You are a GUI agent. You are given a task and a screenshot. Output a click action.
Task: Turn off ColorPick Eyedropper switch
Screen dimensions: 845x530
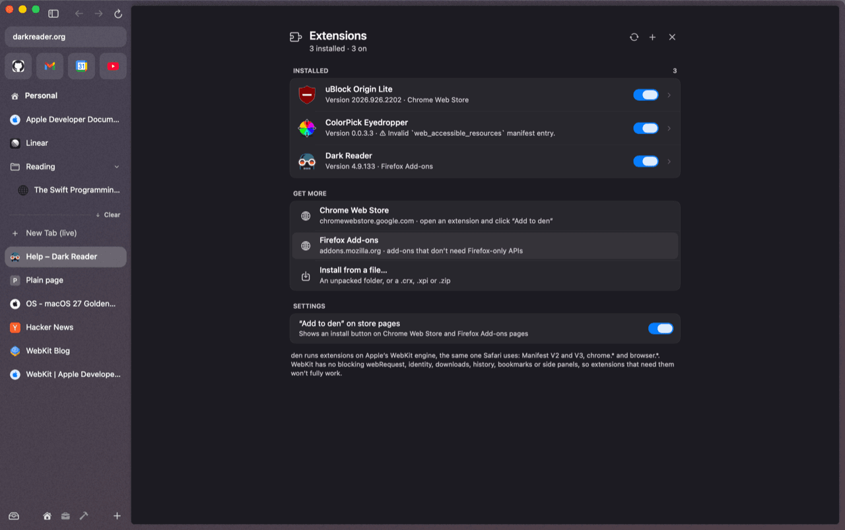[x=646, y=128]
